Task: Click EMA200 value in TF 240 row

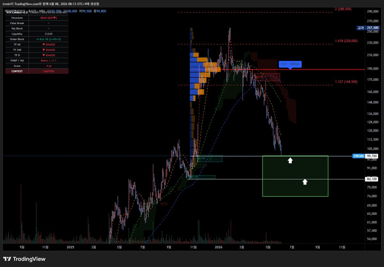Action: (49, 50)
